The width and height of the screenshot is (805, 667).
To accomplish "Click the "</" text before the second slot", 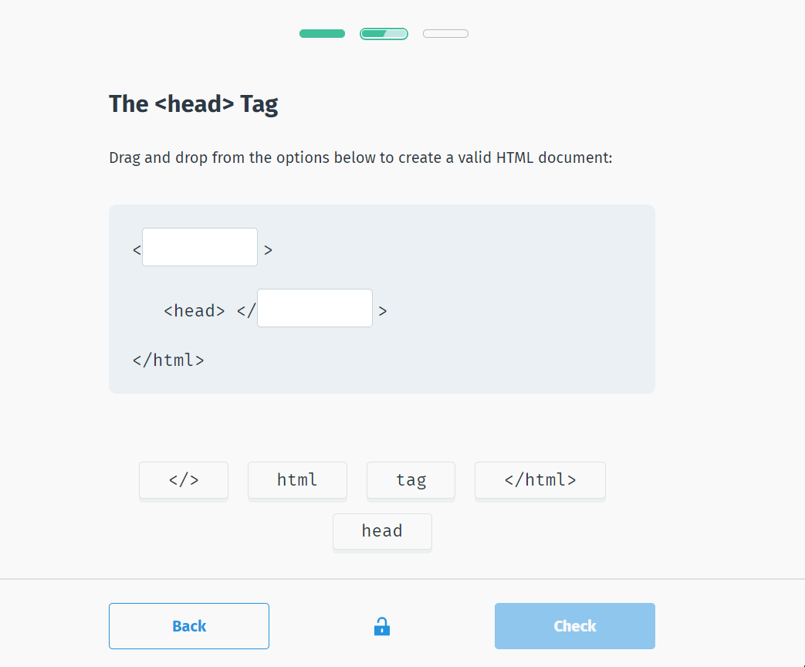I will tap(246, 311).
